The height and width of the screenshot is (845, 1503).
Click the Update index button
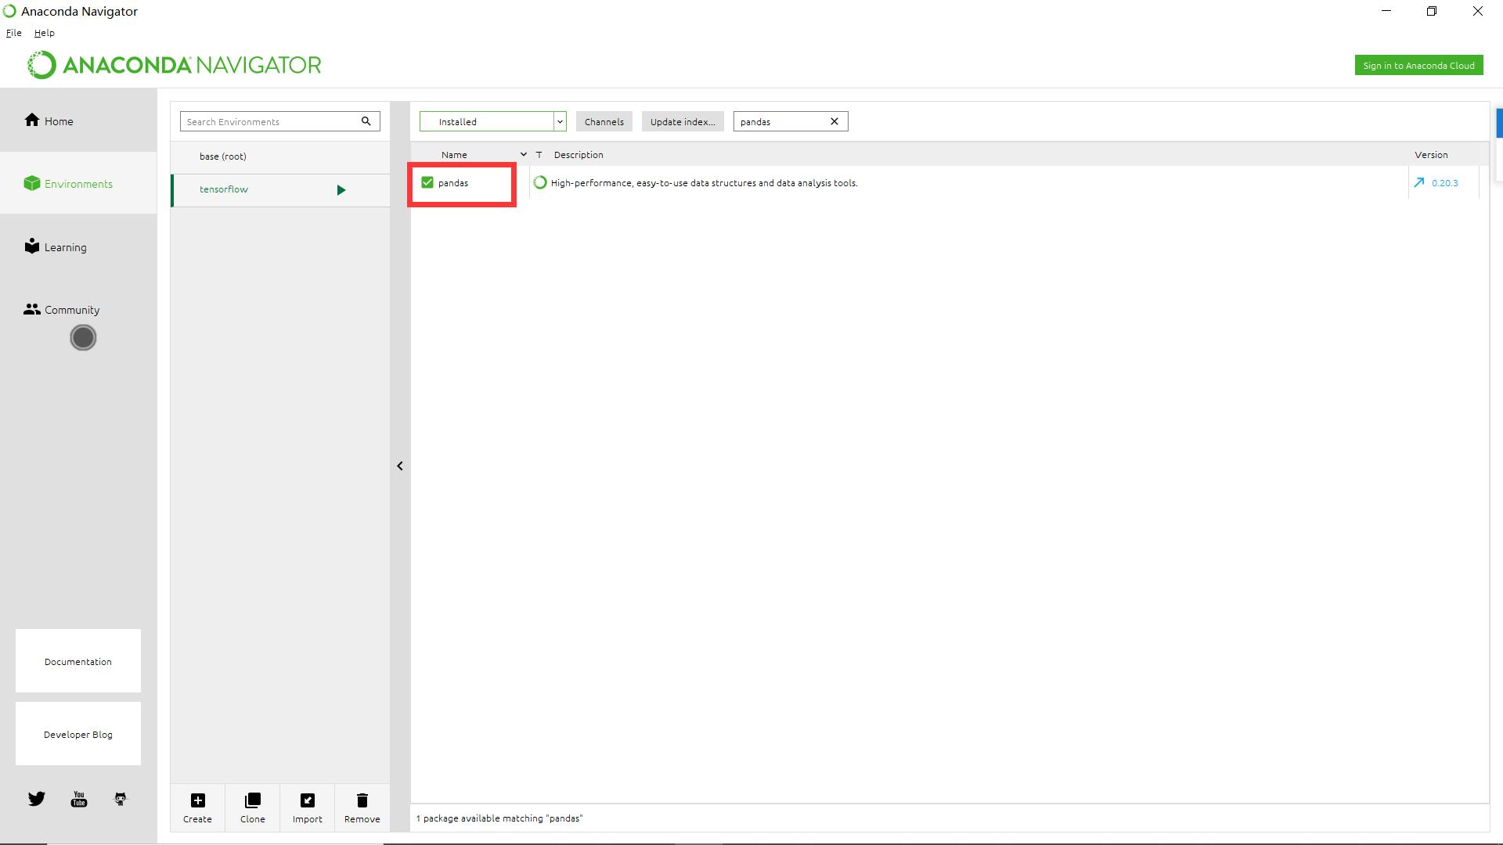tap(682, 122)
